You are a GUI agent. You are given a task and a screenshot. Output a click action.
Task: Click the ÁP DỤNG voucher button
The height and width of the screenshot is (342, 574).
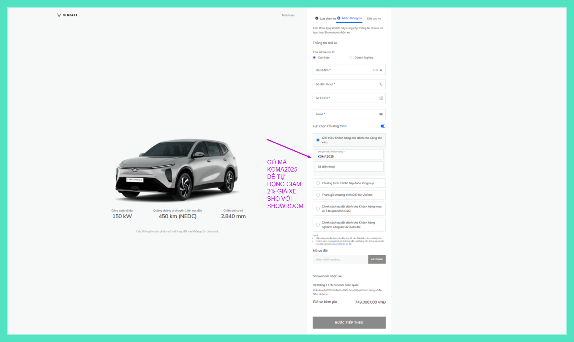(377, 259)
